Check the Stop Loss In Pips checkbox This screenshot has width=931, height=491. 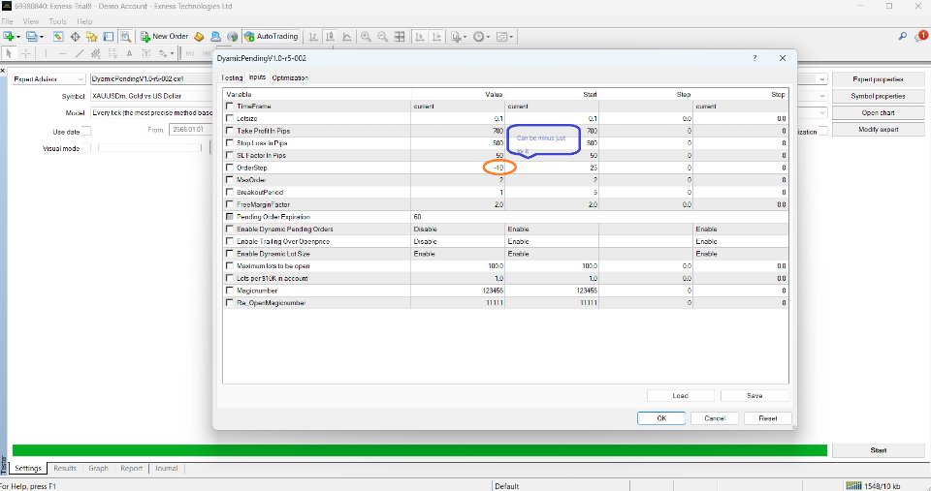point(230,143)
